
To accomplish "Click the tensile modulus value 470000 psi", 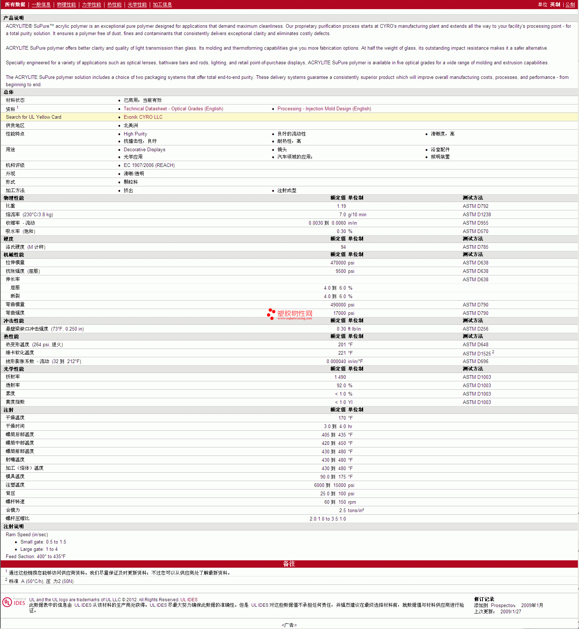I will coord(342,263).
